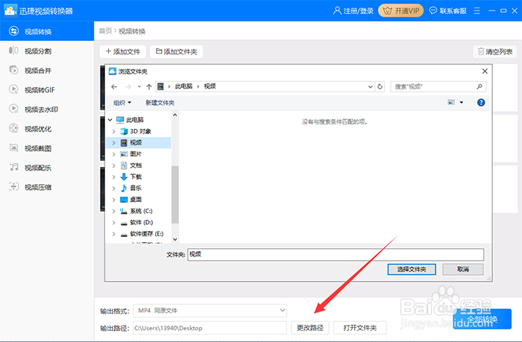Expand the 图片 tree node
Image resolution: width=522 pixels, height=342 pixels.
point(114,154)
